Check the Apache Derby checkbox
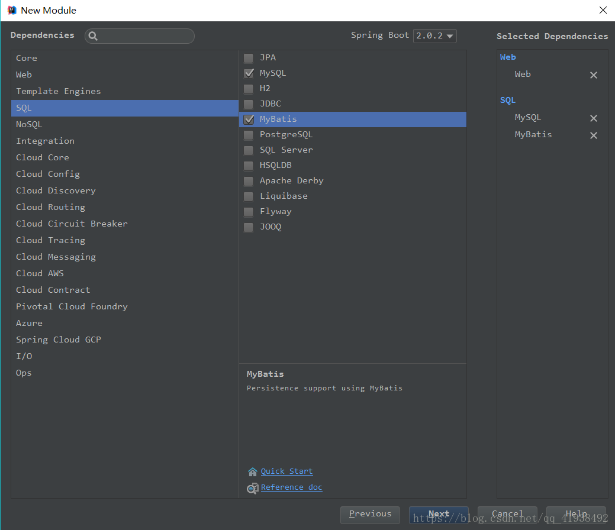 [x=249, y=181]
